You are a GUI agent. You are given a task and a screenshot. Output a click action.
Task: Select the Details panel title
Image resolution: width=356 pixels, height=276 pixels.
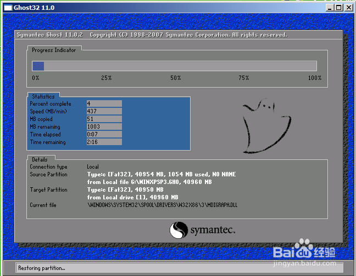pos(40,159)
